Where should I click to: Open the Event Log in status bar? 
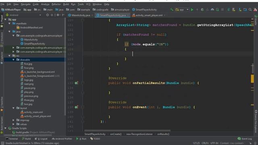coord(245,139)
